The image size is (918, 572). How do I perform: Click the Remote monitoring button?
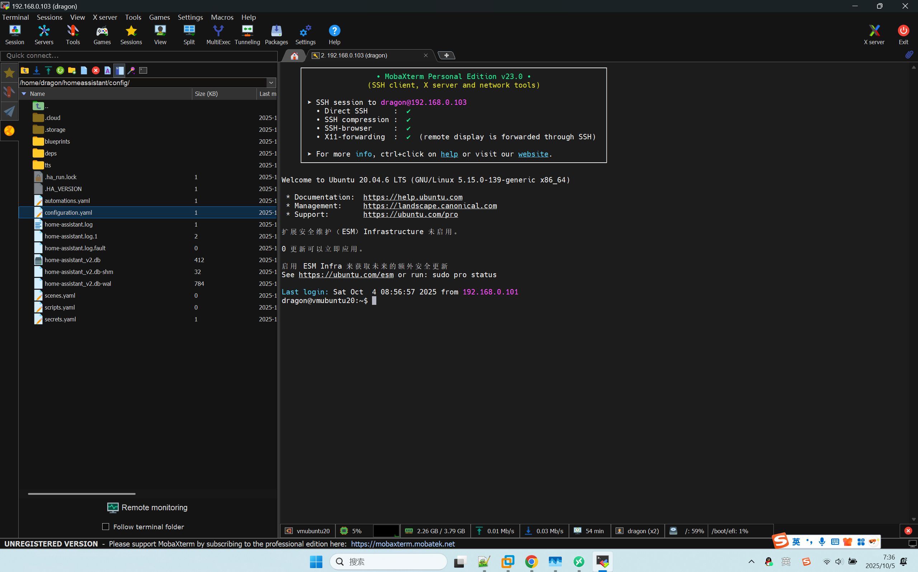147,507
